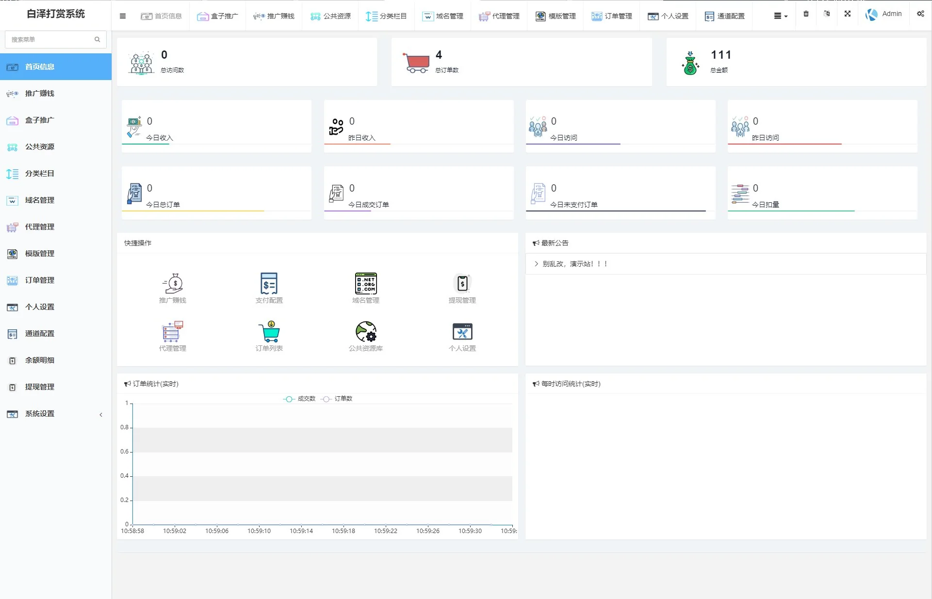
Task: Click the 推广赚钱 quick action icon
Action: coord(173,284)
